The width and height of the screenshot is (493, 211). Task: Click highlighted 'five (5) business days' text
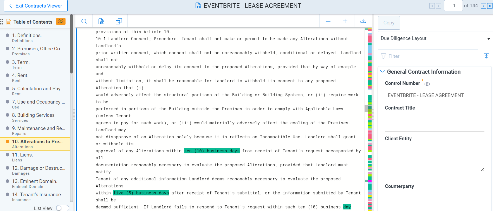point(141,193)
